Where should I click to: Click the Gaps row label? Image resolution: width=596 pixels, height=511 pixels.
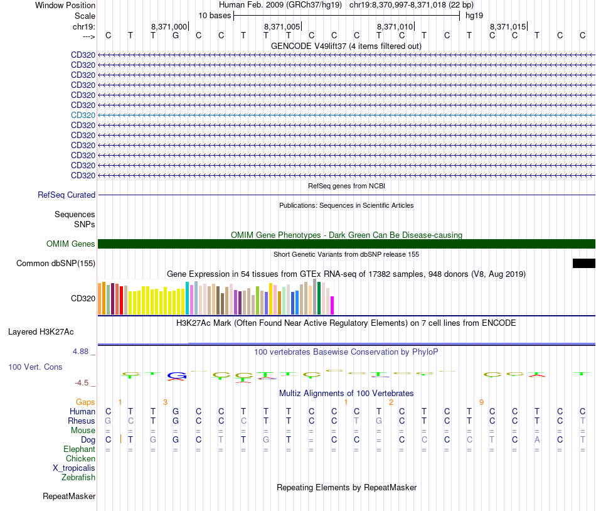(x=85, y=402)
